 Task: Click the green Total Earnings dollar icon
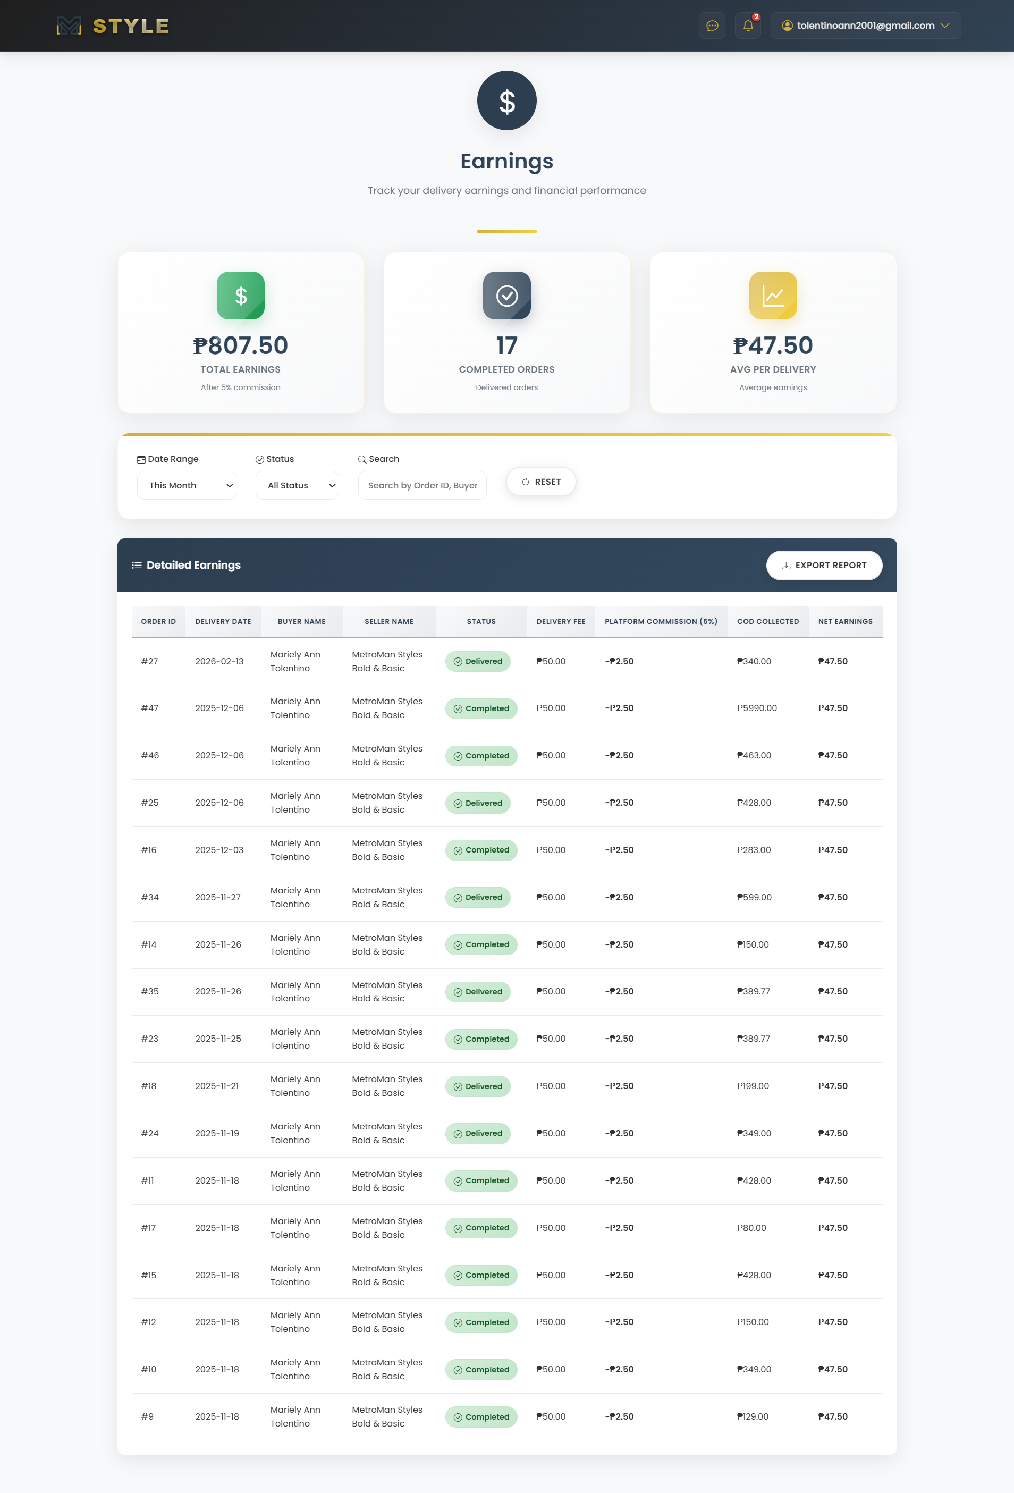pos(240,296)
